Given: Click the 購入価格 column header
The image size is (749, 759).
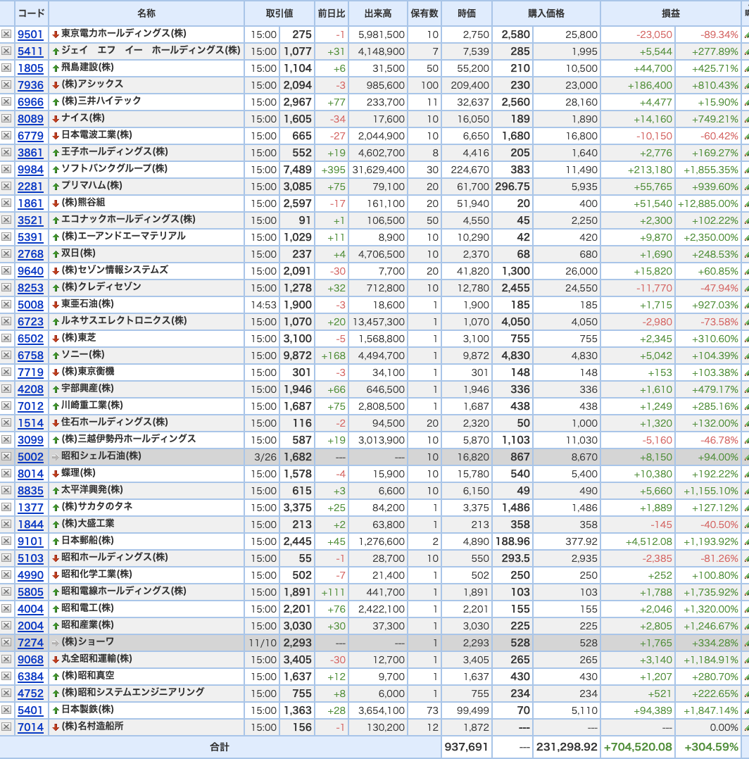Looking at the screenshot, I should click(x=546, y=13).
